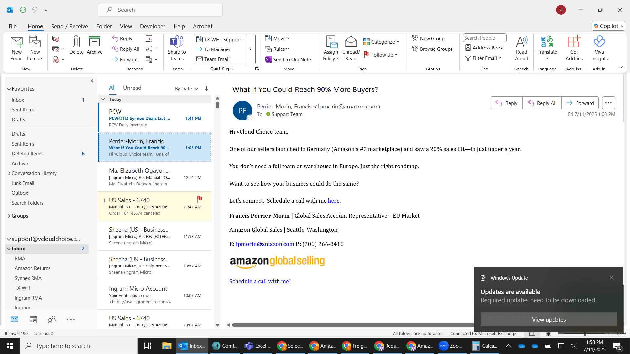Switch to the Acrobat tab
The width and height of the screenshot is (630, 354).
202,26
